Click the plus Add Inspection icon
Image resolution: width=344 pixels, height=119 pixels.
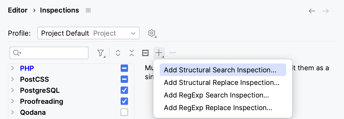pyautogui.click(x=159, y=53)
